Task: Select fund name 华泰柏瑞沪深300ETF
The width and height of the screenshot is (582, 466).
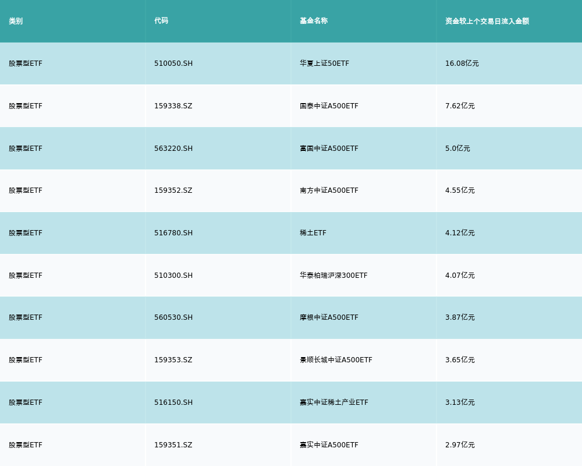Action: (x=333, y=276)
